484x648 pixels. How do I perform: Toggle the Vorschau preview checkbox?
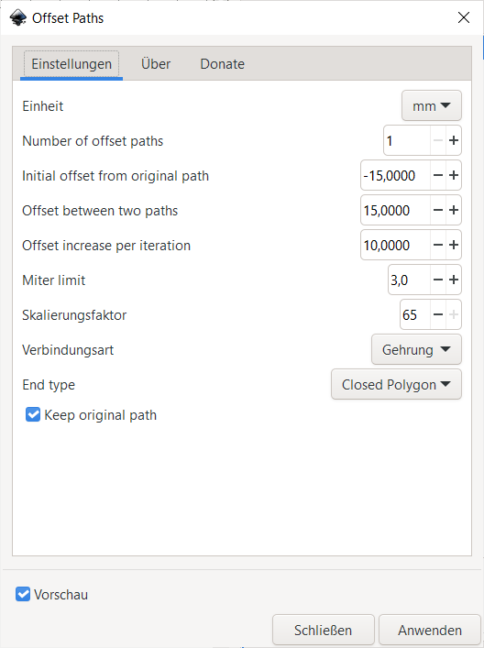(23, 594)
